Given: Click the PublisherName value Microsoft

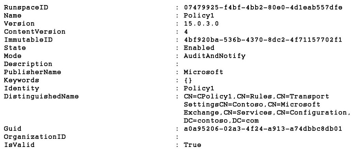Looking at the screenshot, I should pos(203,72).
